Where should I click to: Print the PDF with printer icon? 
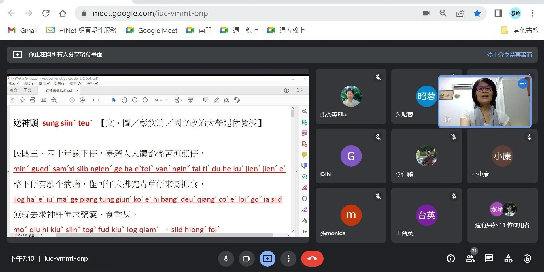click(x=33, y=100)
